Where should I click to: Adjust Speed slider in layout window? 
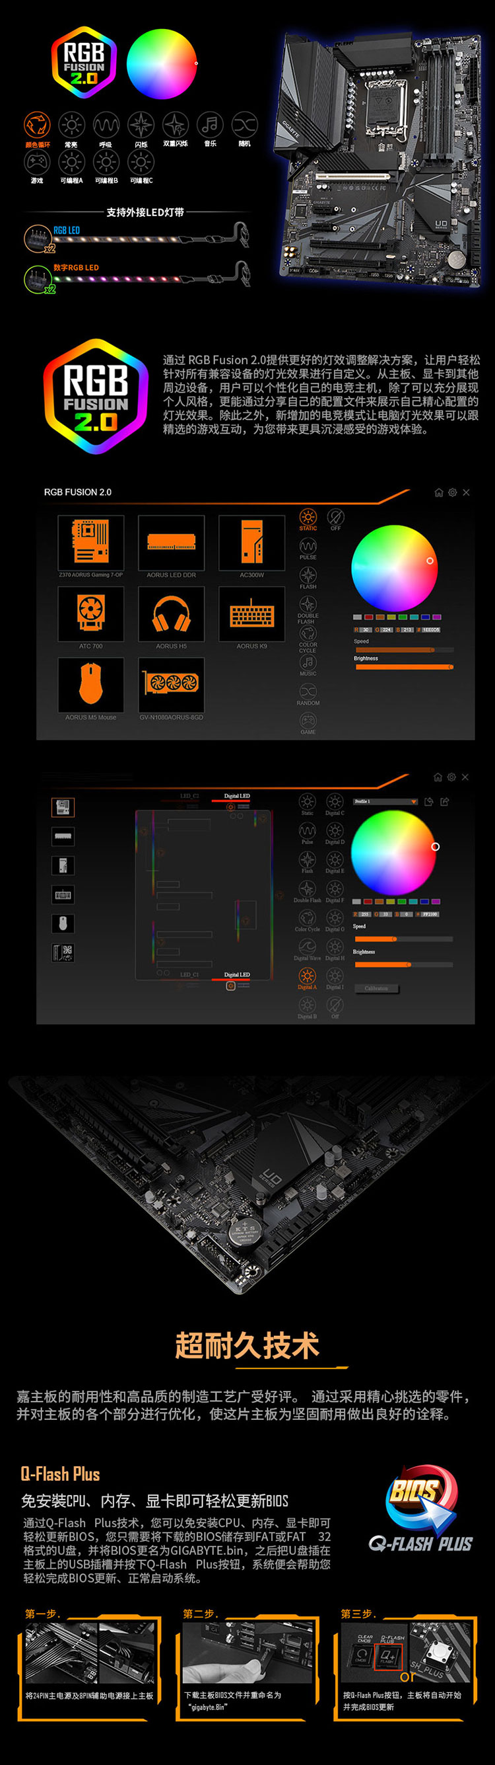403,939
